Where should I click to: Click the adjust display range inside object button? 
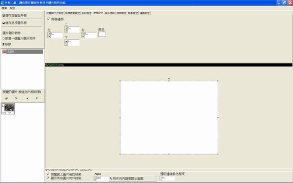tap(132, 178)
